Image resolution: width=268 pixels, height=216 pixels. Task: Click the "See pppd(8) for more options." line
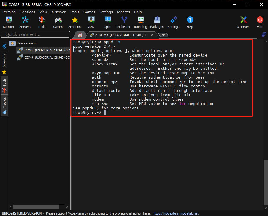[107, 108]
